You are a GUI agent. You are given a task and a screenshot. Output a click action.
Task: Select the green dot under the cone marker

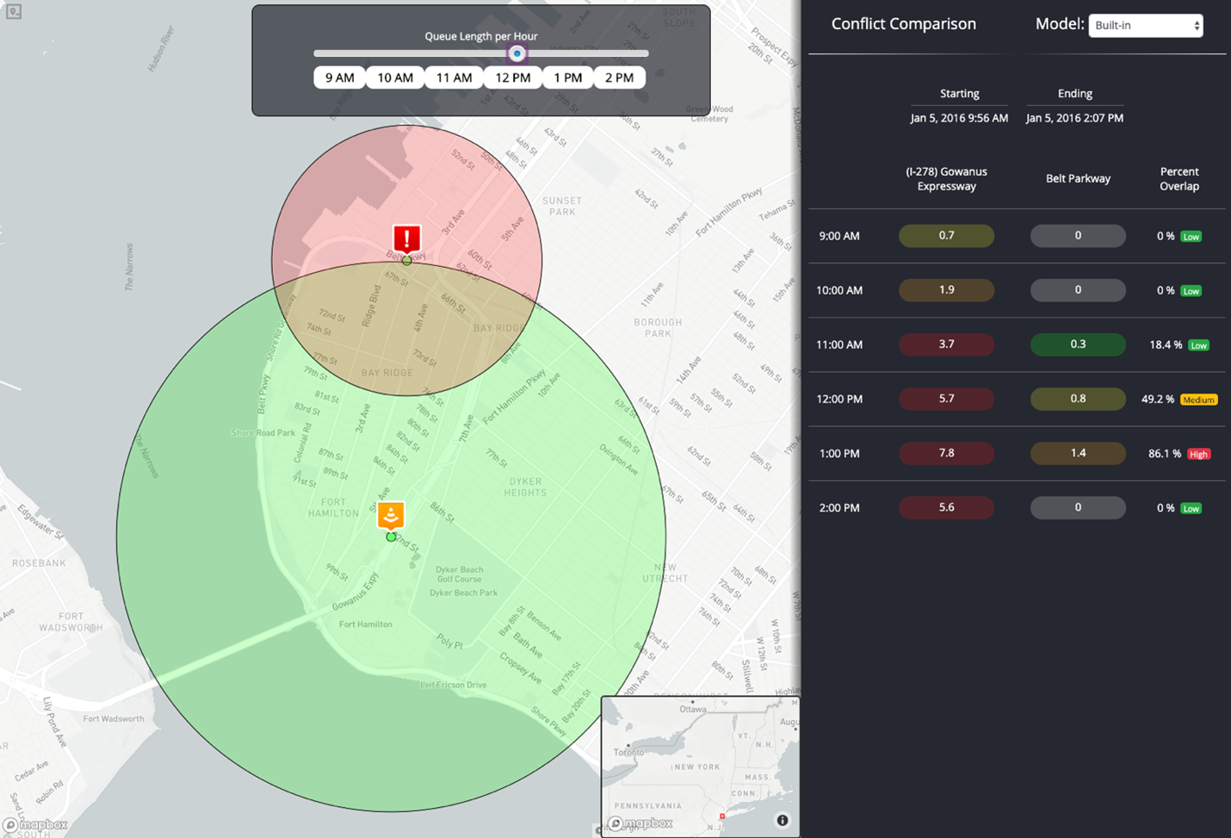coord(391,537)
